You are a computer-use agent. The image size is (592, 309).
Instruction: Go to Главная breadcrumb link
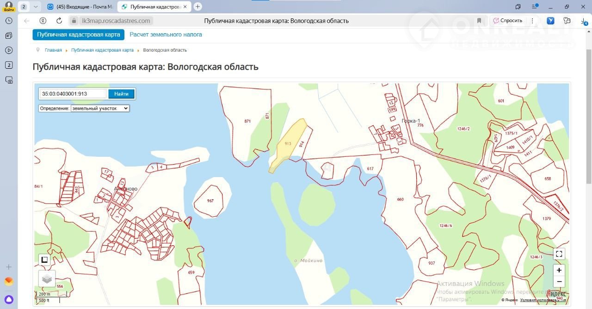pyautogui.click(x=53, y=50)
